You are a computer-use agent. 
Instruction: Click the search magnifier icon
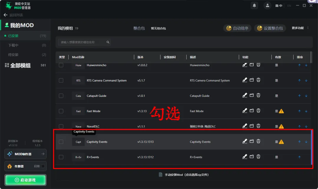coord(108,42)
